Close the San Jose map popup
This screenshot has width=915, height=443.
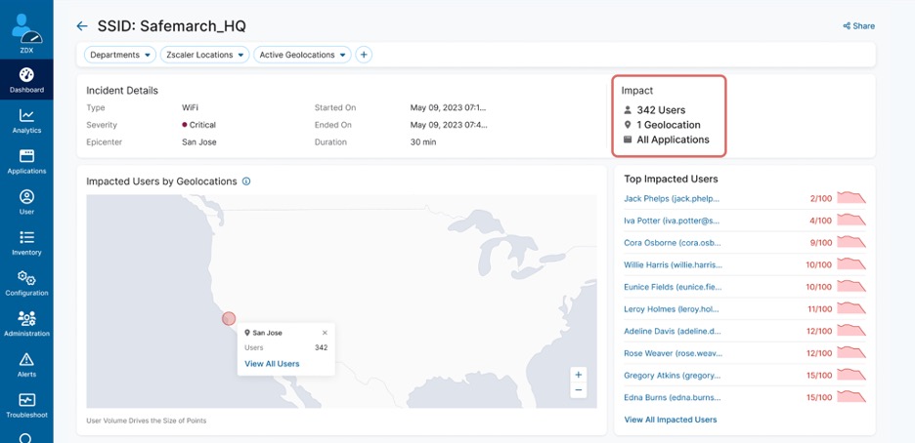pos(325,333)
